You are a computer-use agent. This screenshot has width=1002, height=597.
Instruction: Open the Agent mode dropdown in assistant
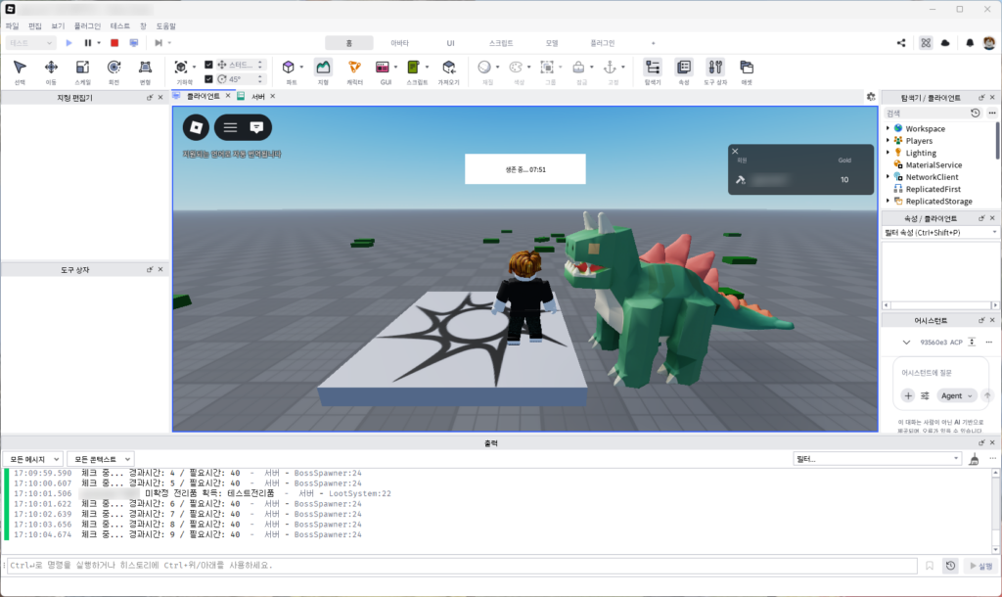957,395
